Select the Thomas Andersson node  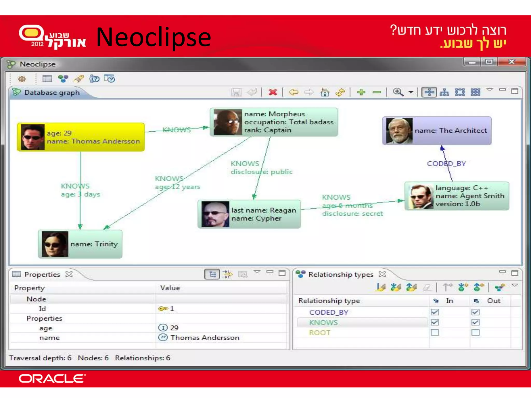pyautogui.click(x=81, y=137)
